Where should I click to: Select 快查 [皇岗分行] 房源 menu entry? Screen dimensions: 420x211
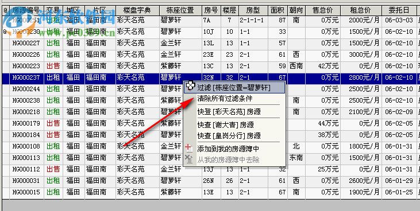(x=229, y=135)
